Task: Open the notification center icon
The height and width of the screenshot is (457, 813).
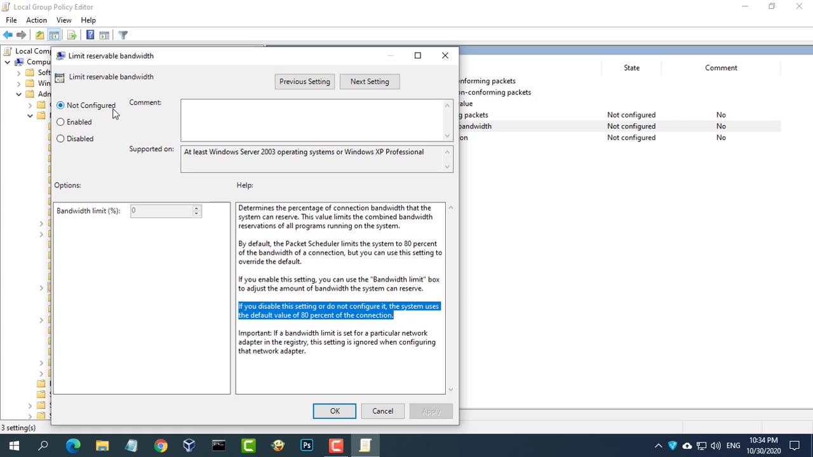Action: pos(795,446)
